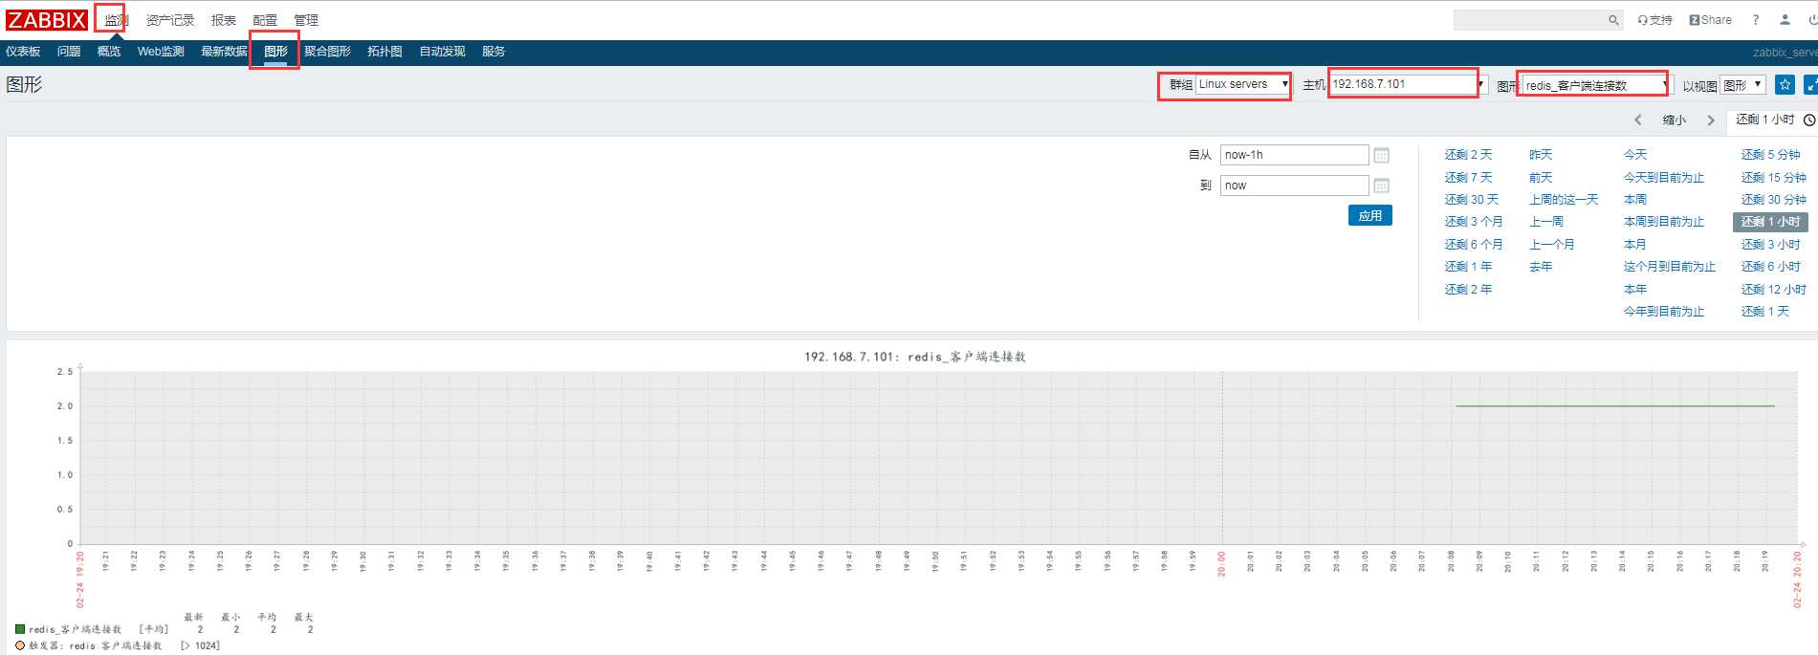Screen dimensions: 1818x655
Task: Expand the host 192.168.7.101 dropdown
Action: pyautogui.click(x=1408, y=84)
